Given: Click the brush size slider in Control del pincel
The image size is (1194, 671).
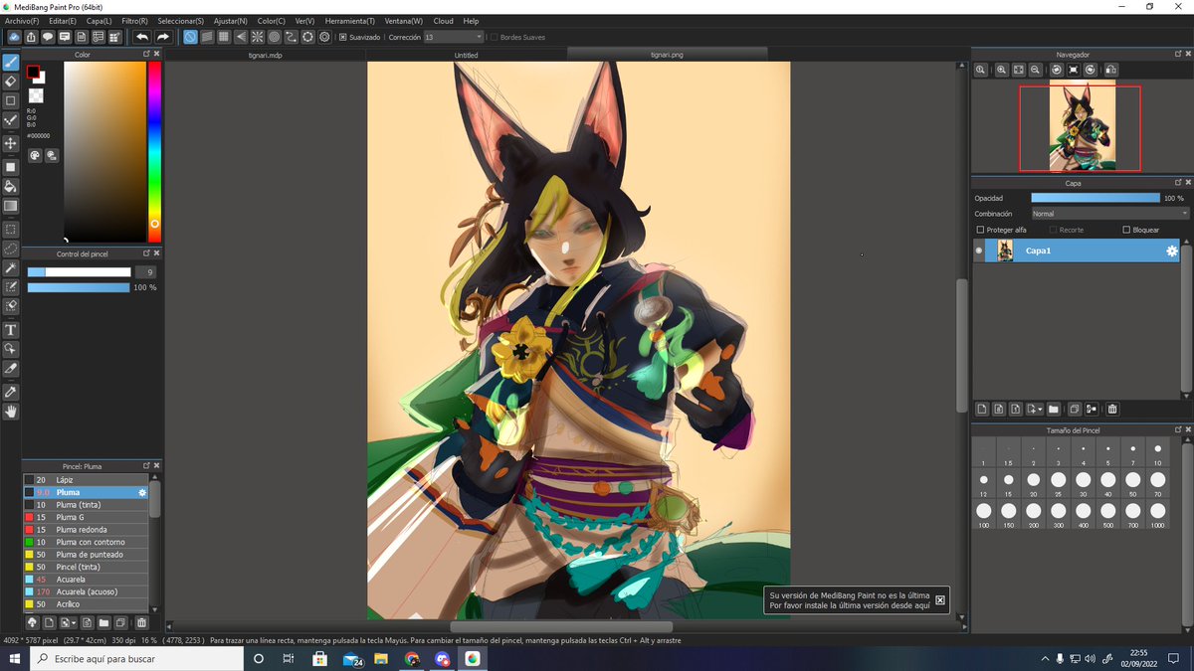Looking at the screenshot, I should point(79,272).
